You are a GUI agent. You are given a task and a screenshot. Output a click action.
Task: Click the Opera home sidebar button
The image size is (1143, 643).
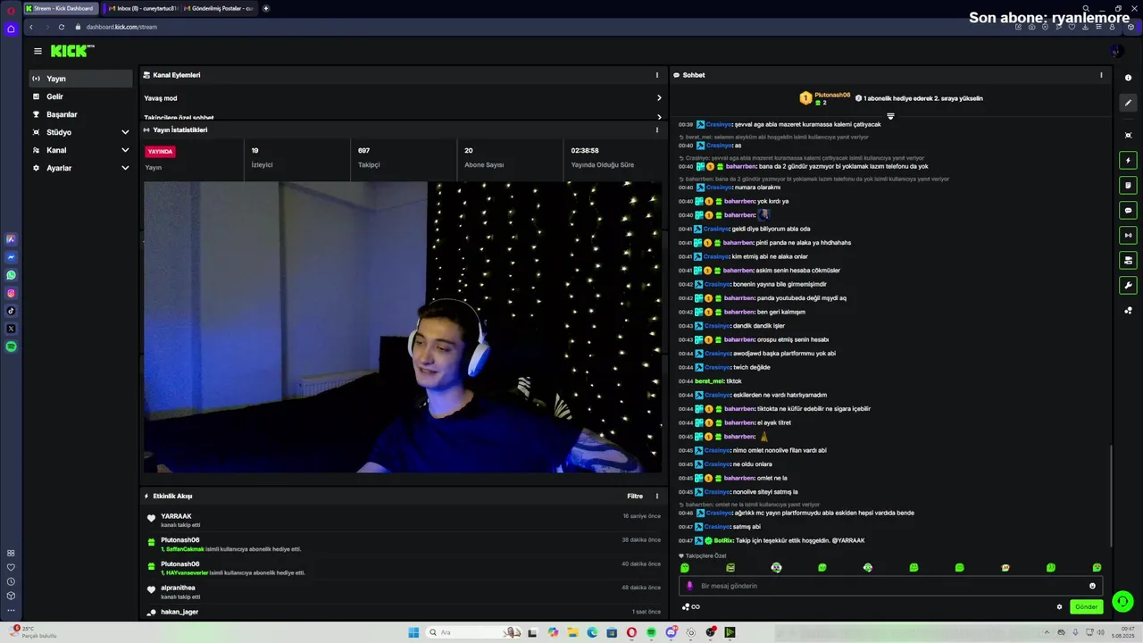[11, 29]
